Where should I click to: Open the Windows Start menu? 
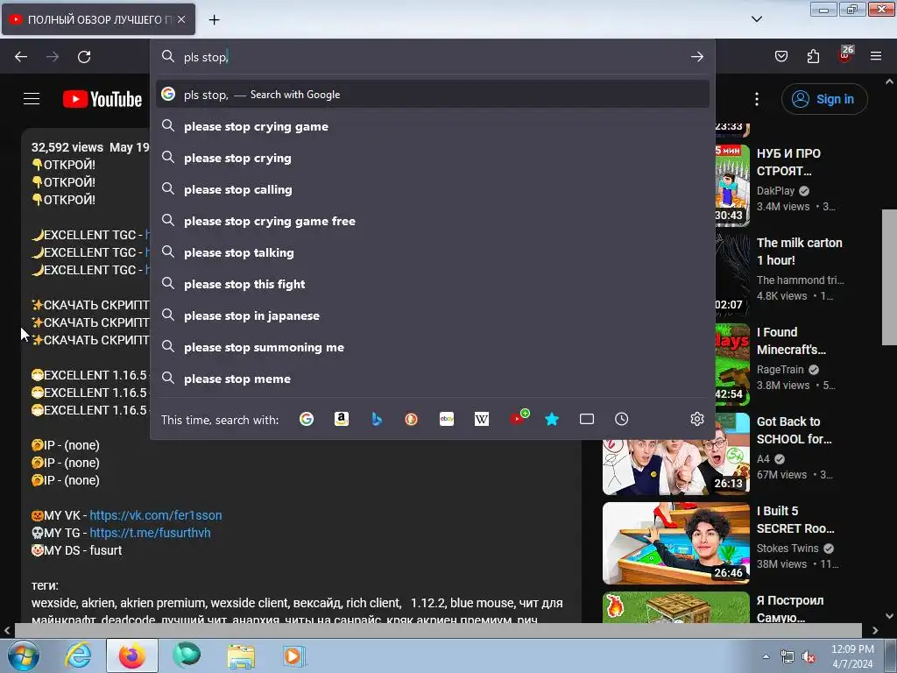point(24,655)
